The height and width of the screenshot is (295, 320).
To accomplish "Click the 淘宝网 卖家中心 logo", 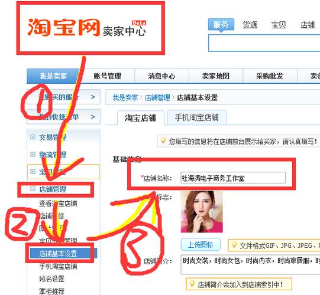I will [86, 28].
